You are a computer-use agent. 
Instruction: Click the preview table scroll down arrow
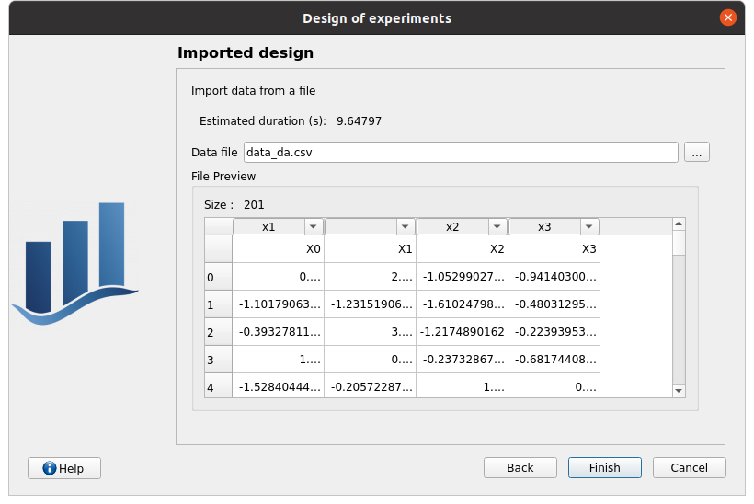click(x=679, y=391)
